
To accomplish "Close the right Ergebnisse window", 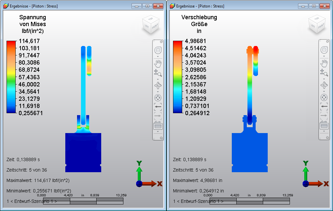I will pos(325,6).
